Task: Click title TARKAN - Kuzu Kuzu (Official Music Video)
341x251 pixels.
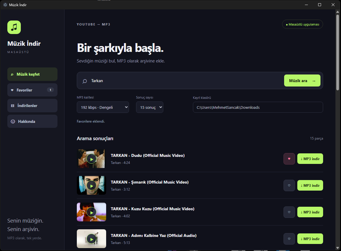Action: [x=152, y=209]
